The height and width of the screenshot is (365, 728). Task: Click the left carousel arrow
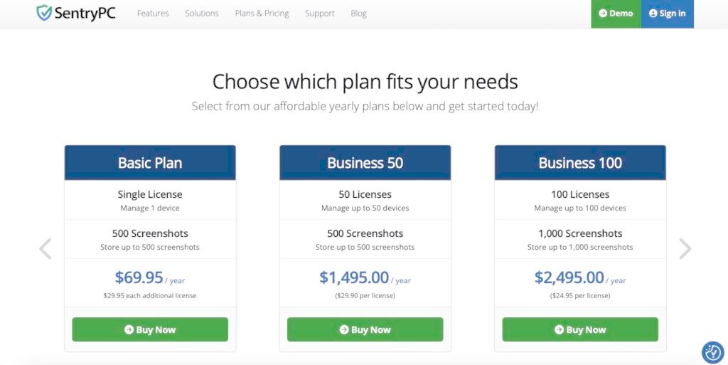tap(45, 248)
